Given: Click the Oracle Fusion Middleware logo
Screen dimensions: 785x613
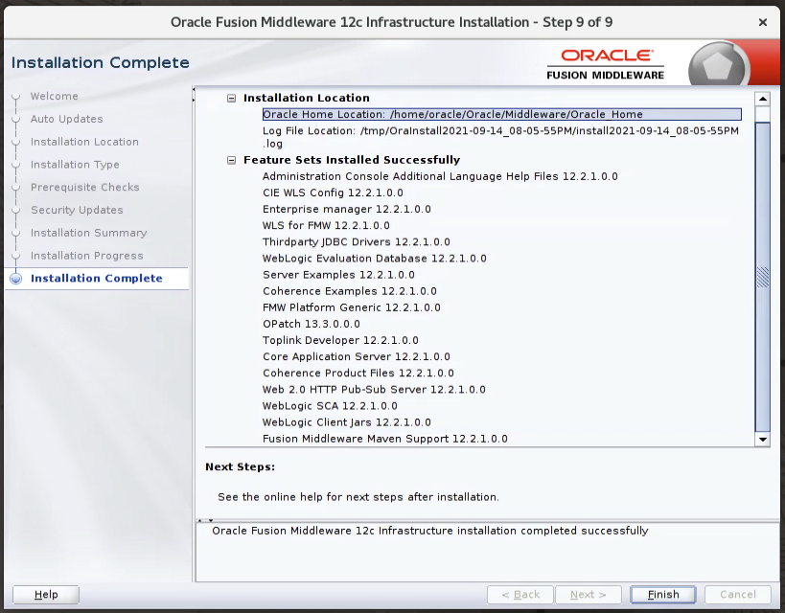Looking at the screenshot, I should pyautogui.click(x=605, y=64).
